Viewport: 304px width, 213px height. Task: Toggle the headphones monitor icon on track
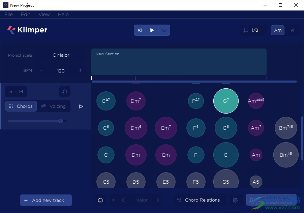[x=65, y=92]
